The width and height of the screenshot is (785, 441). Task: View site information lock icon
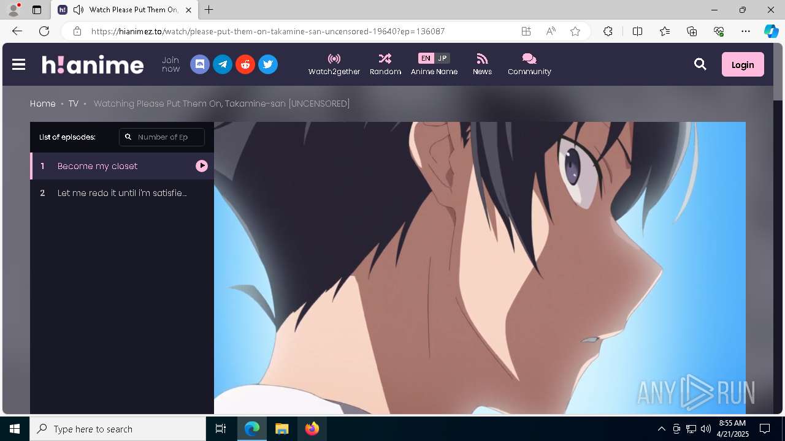pos(77,31)
